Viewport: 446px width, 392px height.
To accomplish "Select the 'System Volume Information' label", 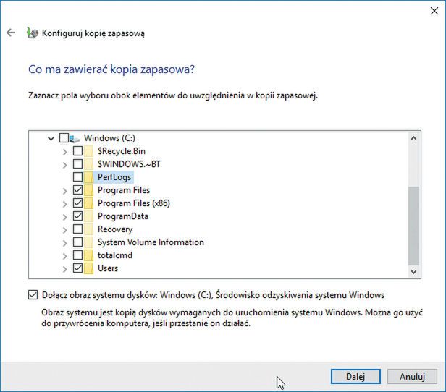I will [151, 242].
